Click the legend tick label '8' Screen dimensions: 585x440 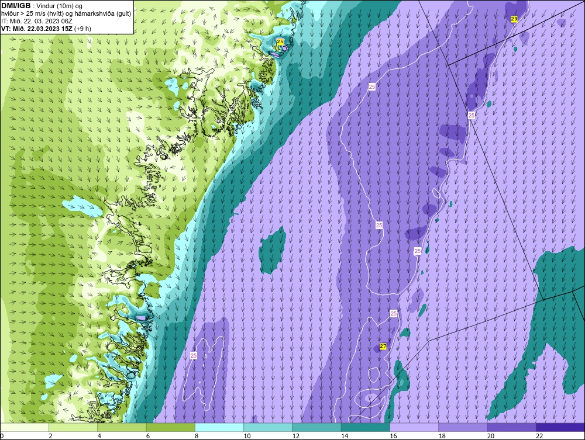[x=197, y=436]
